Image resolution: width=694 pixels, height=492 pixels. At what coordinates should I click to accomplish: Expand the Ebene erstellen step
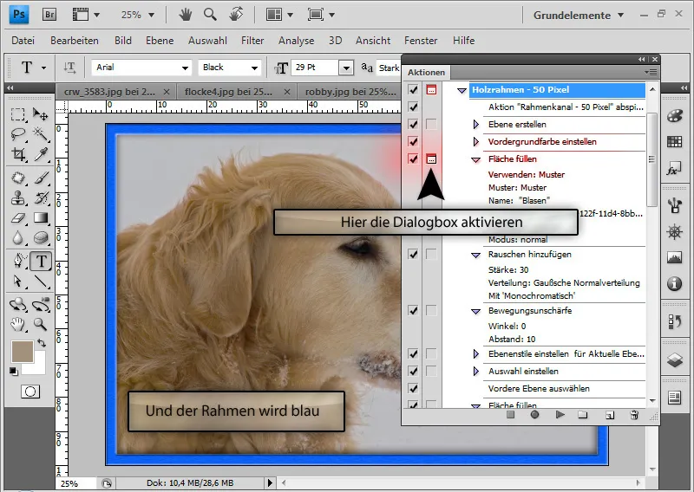point(475,124)
